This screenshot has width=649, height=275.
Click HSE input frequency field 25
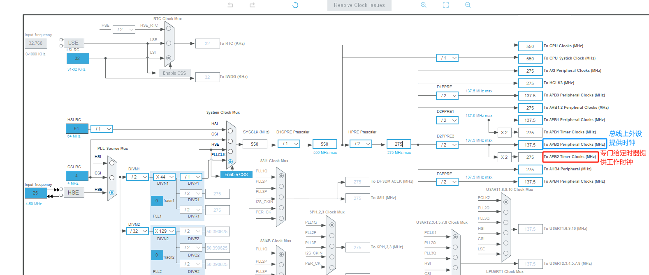point(36,193)
